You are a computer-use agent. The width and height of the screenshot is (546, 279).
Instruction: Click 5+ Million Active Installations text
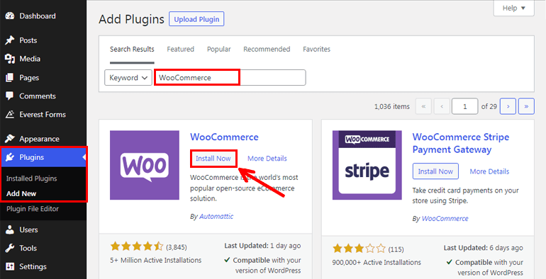click(x=156, y=260)
